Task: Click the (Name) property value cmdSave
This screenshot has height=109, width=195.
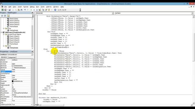Action: tap(15, 60)
